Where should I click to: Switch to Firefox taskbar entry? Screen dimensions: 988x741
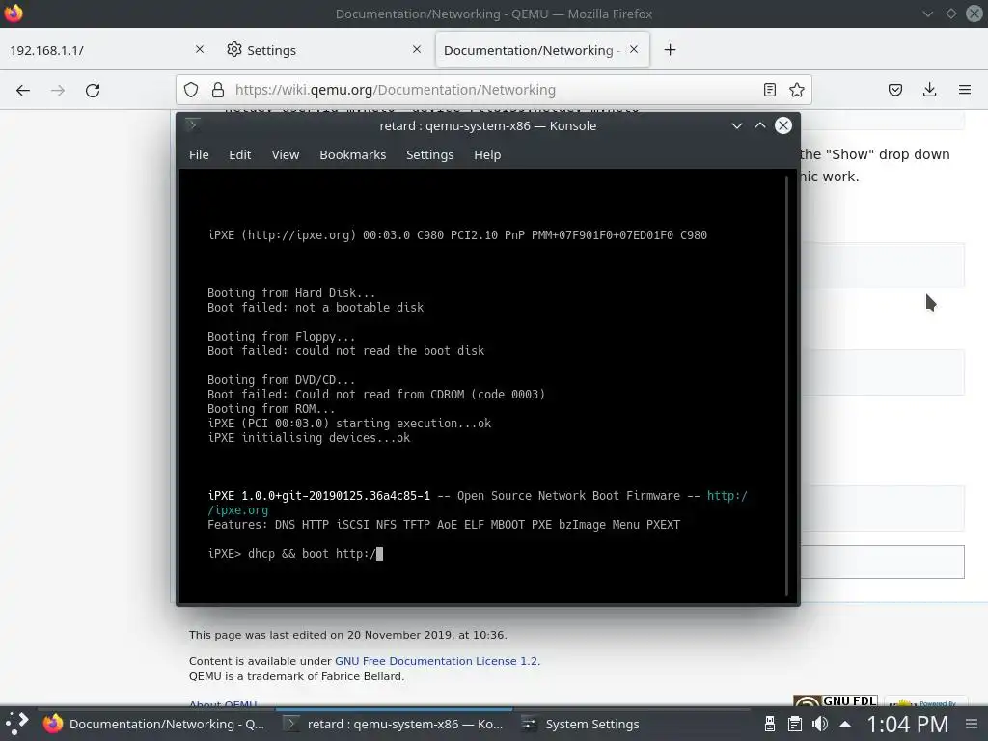click(154, 724)
